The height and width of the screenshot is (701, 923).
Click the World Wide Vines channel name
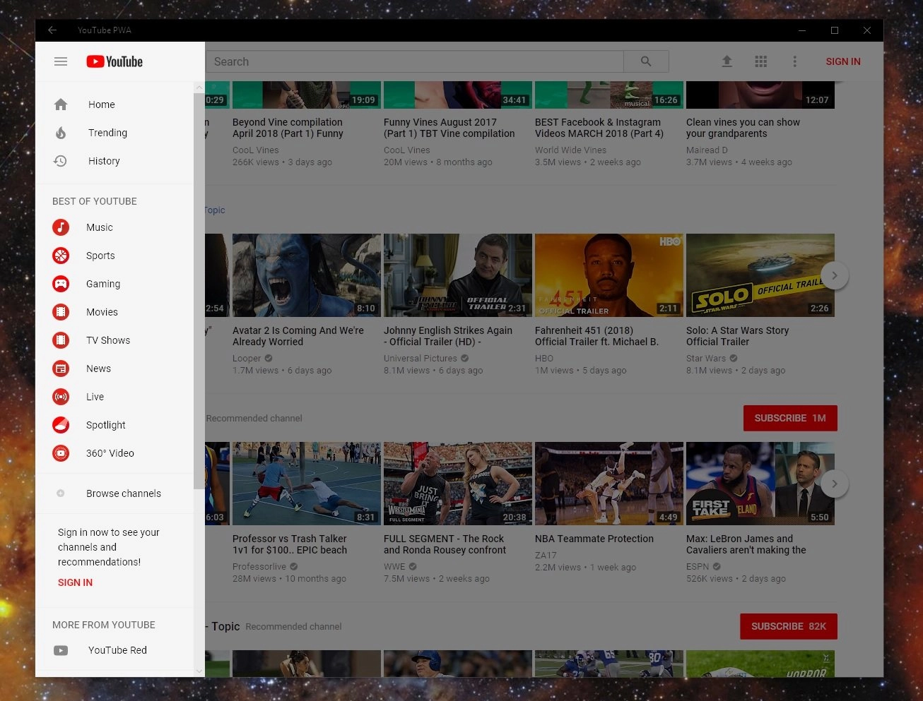[x=570, y=150]
